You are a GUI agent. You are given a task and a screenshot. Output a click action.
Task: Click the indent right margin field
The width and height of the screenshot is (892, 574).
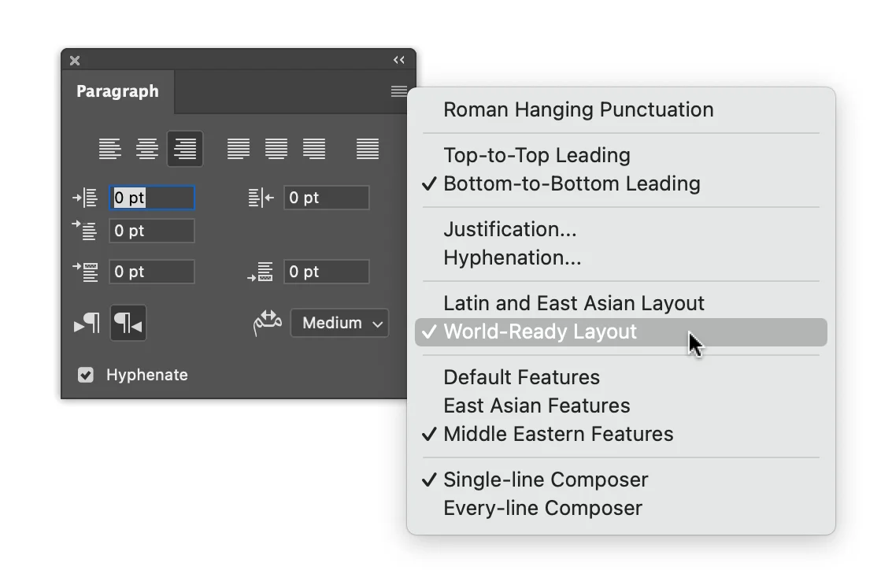coord(327,198)
